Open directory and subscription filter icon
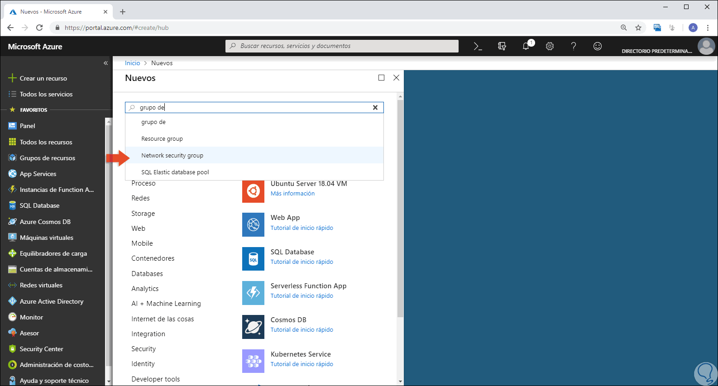 pos(502,46)
